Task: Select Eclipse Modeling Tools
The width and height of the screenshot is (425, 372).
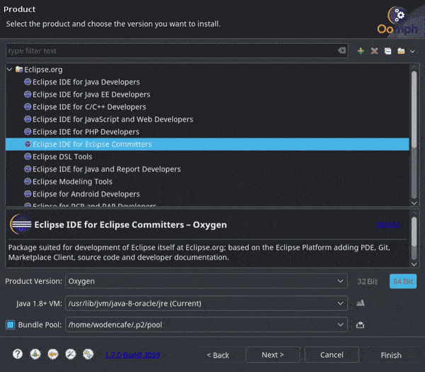Action: [72, 182]
